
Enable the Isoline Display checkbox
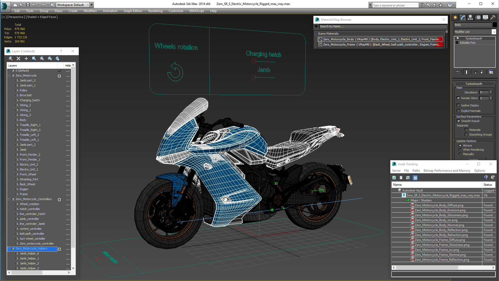[x=458, y=105]
